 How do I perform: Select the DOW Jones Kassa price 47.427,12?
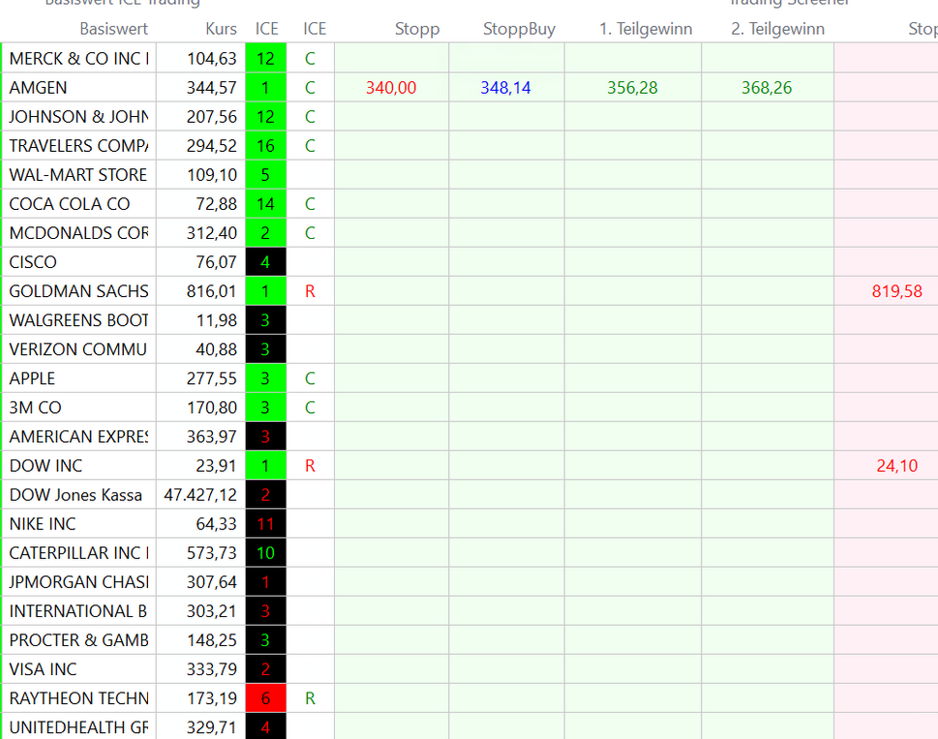click(200, 495)
